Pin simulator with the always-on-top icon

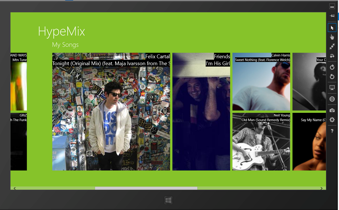pos(332,16)
